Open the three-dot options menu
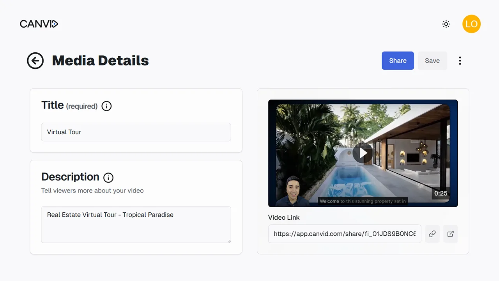This screenshot has width=499, height=281. tap(460, 60)
